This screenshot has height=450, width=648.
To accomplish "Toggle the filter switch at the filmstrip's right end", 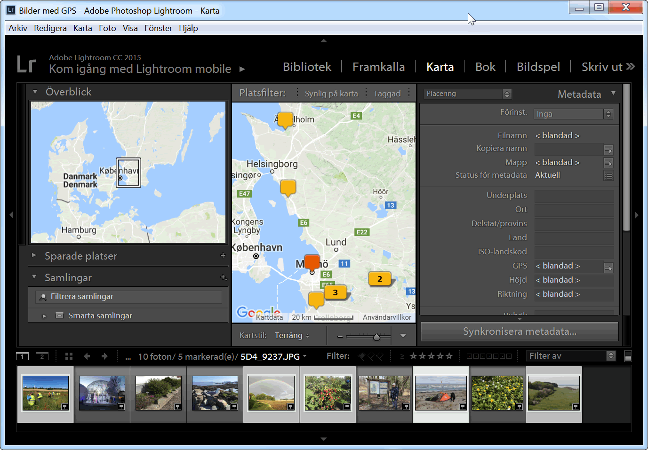I will coord(628,356).
